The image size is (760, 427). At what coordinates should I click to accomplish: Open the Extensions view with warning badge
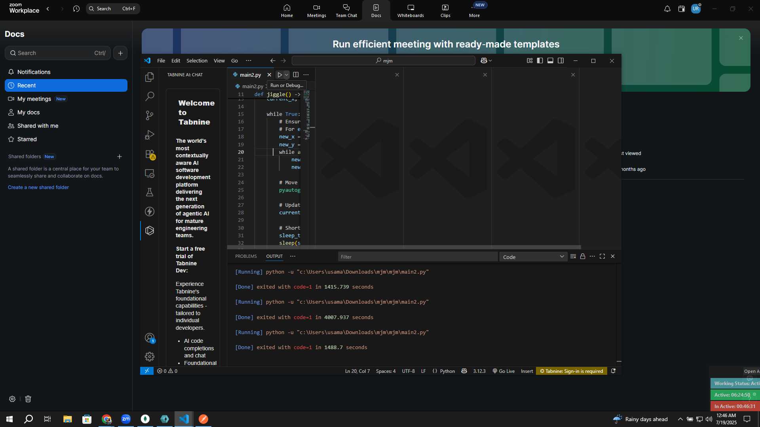pyautogui.click(x=150, y=154)
